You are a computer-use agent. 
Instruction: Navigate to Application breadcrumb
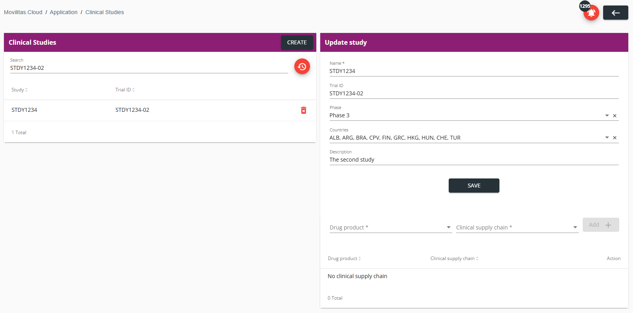63,12
